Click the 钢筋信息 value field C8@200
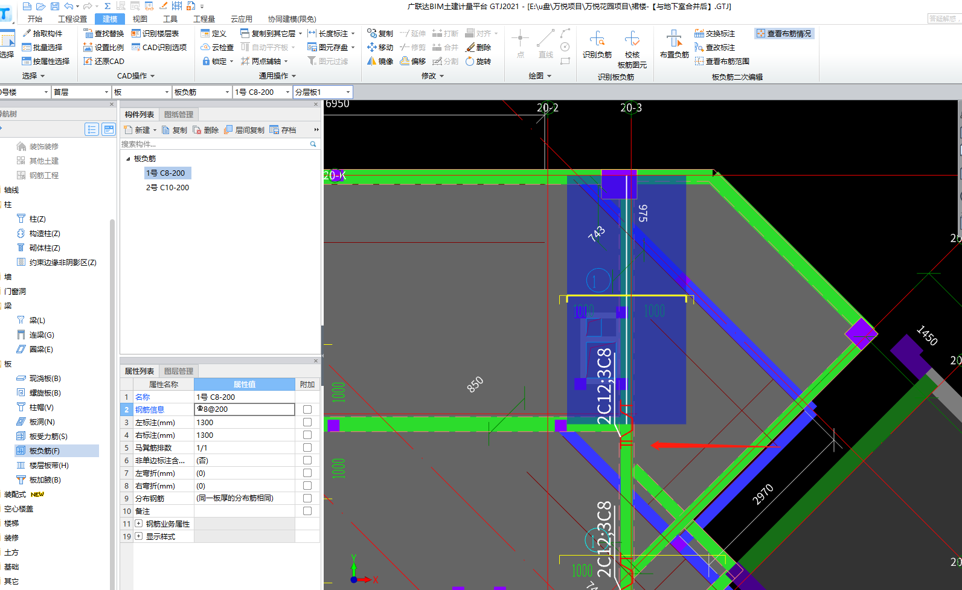Image resolution: width=962 pixels, height=590 pixels. (245, 409)
